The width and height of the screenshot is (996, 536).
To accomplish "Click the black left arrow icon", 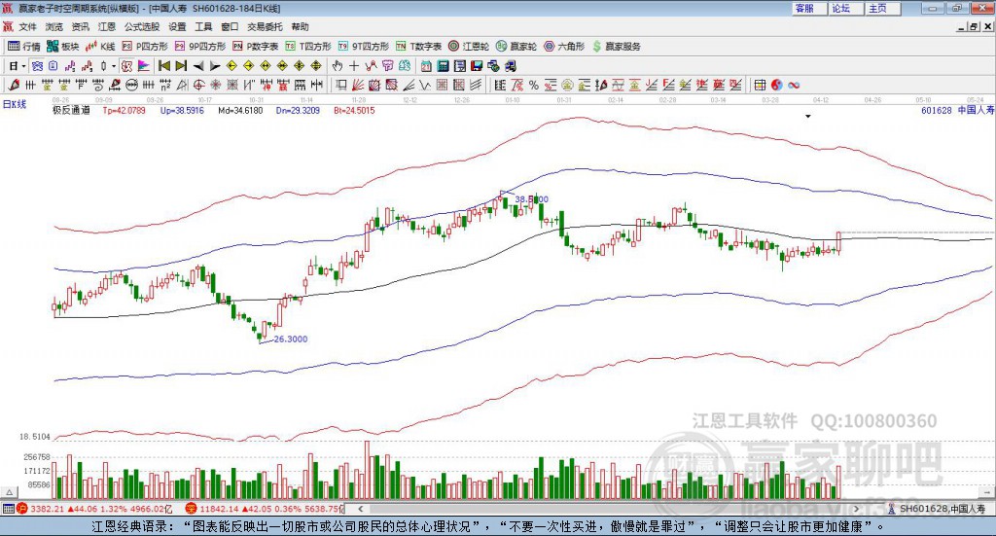I will (x=198, y=66).
